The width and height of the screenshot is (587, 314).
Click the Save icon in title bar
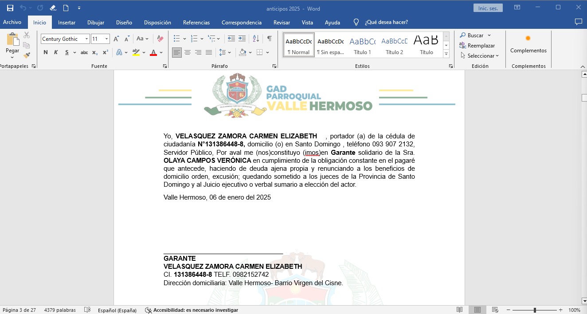pos(10,8)
